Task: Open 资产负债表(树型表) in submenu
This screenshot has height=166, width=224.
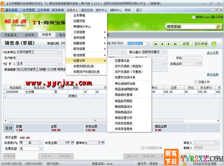Action: 129,66
